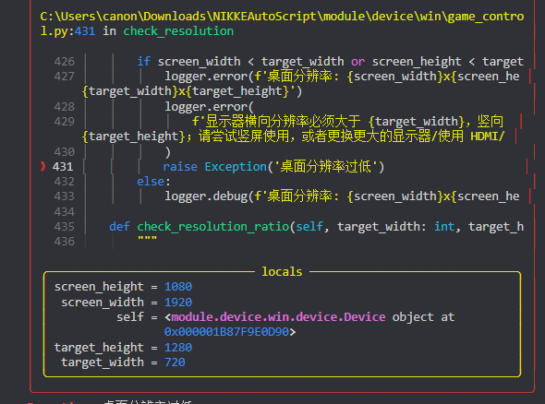Click the target_height value 1280

(178, 347)
